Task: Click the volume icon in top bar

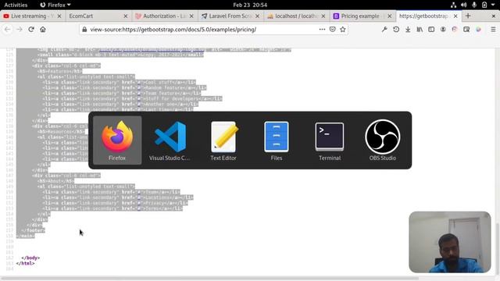Action: [463, 5]
